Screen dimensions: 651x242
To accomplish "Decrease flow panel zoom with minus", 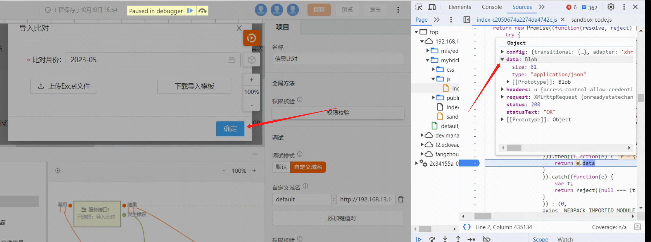I will [x=224, y=171].
